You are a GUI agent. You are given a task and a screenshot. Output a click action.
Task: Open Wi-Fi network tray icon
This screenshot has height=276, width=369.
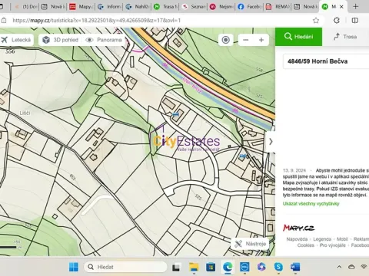364,267
